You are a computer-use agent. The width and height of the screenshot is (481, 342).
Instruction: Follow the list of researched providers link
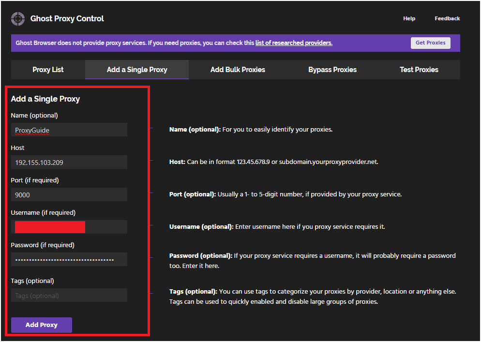tap(294, 43)
